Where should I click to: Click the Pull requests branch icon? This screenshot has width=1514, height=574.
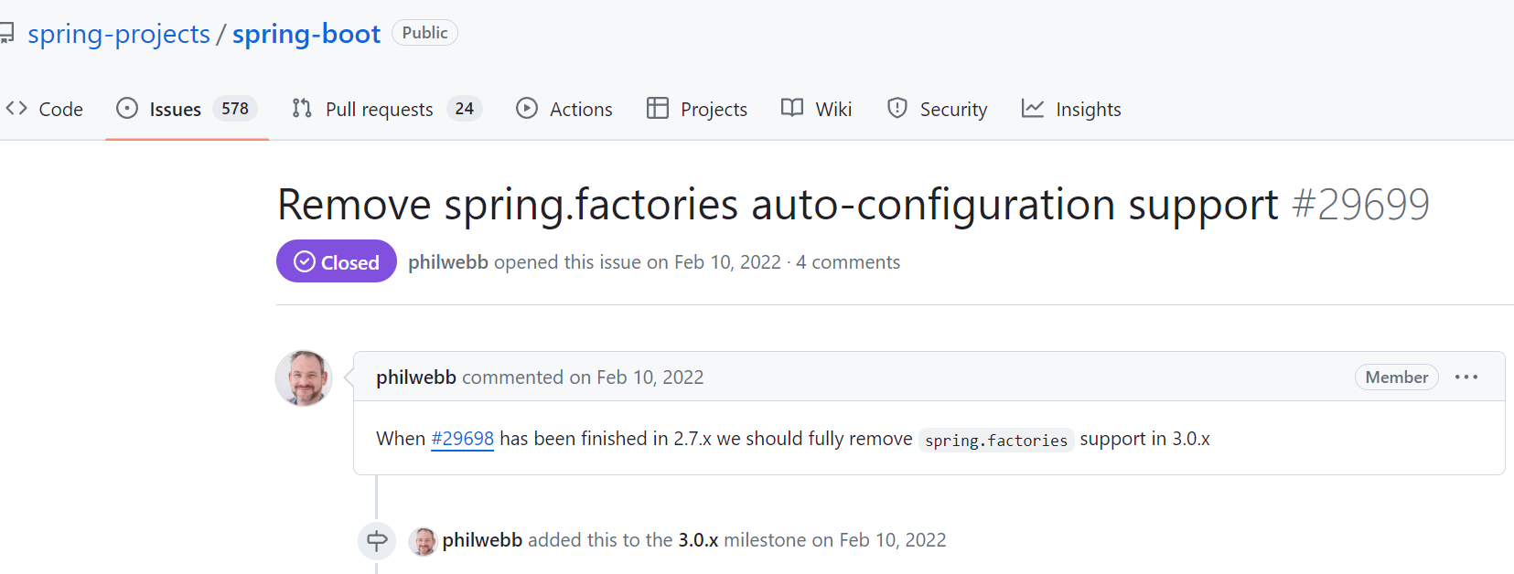coord(302,109)
